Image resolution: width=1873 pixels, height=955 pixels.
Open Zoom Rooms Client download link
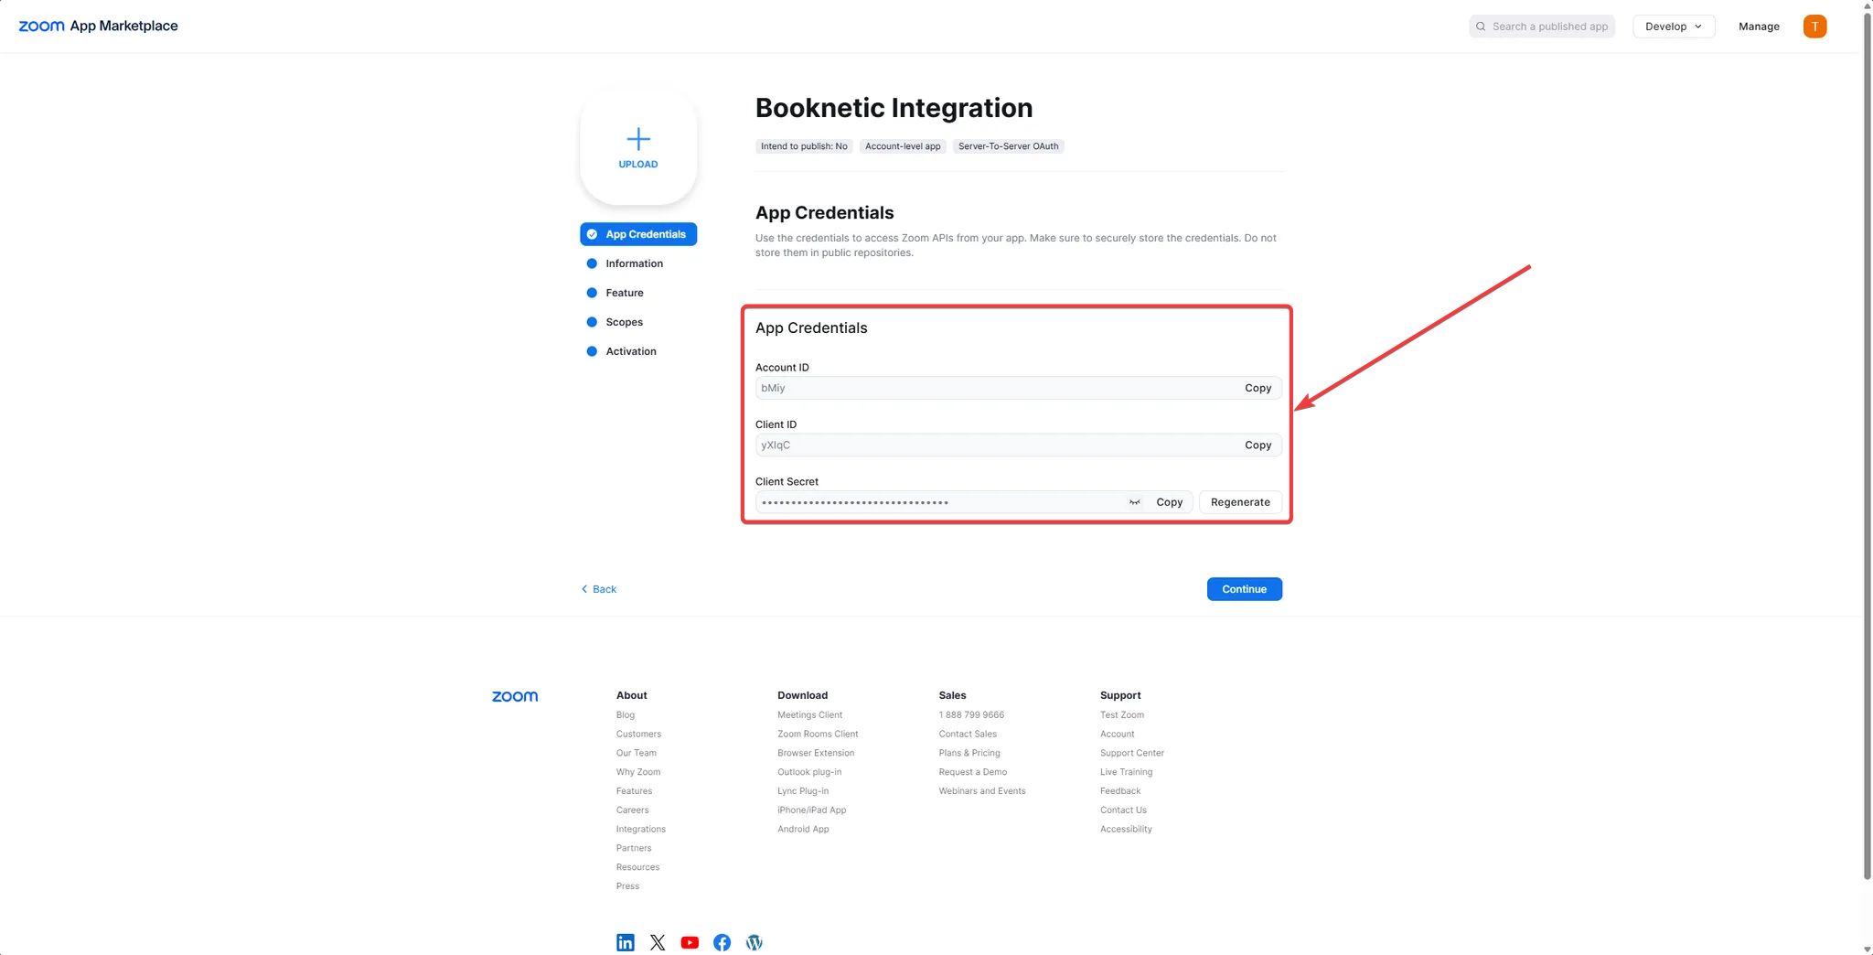pos(818,735)
